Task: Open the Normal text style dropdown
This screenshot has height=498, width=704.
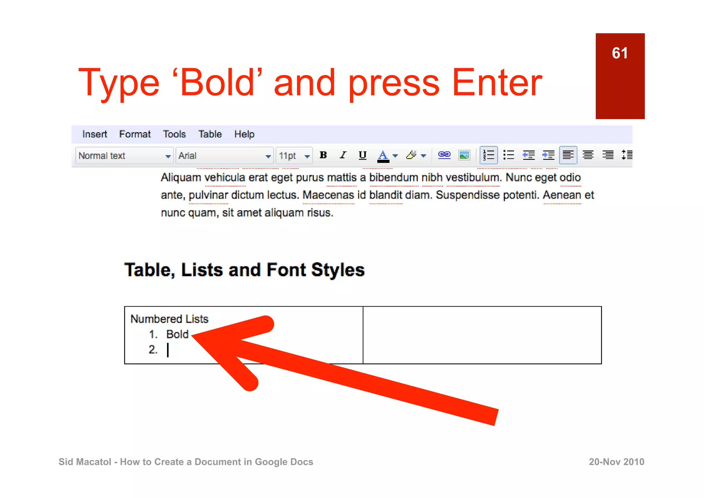Action: pos(124,156)
